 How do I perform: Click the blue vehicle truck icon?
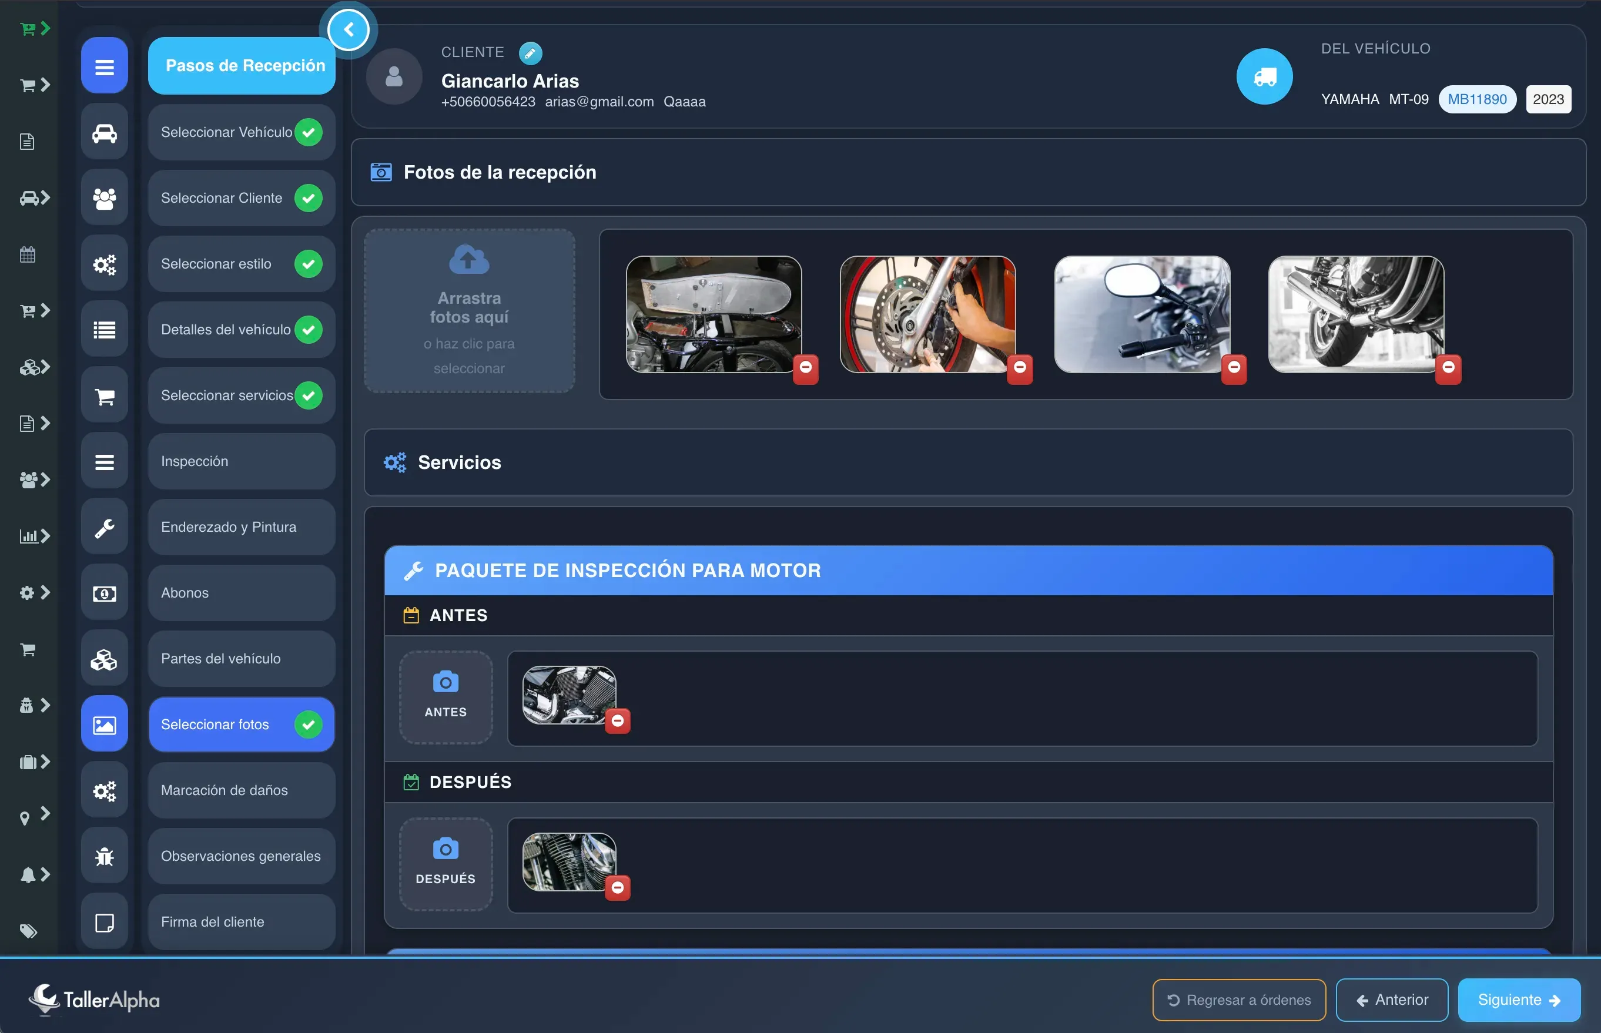[1264, 76]
